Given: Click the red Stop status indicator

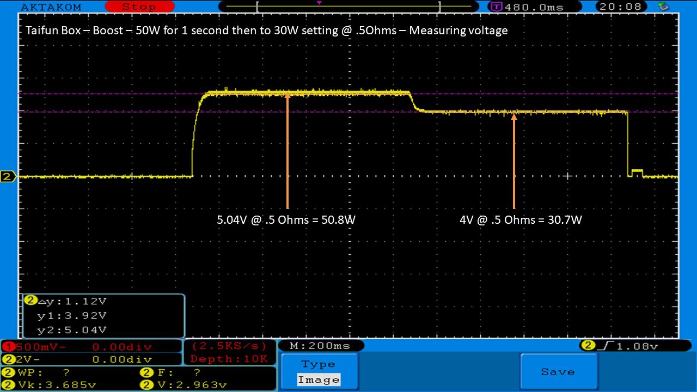Looking at the screenshot, I should [138, 7].
